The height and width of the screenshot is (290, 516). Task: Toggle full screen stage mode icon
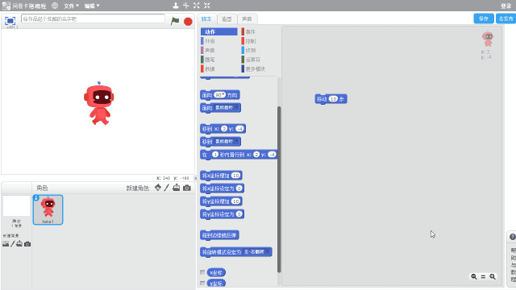coord(10,21)
